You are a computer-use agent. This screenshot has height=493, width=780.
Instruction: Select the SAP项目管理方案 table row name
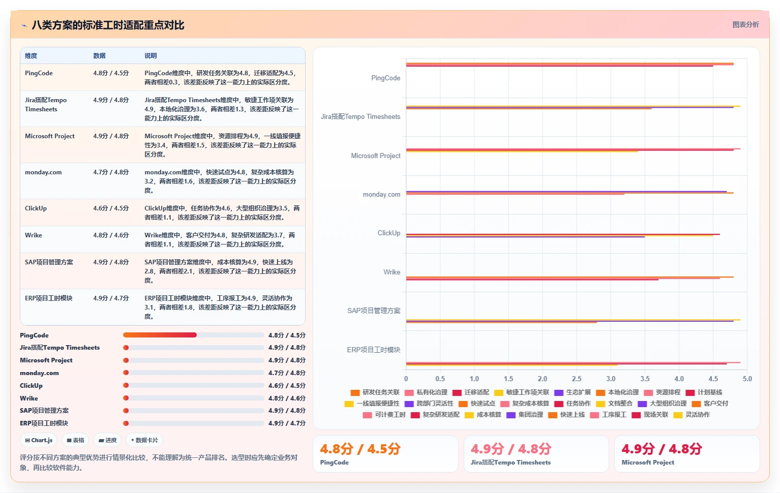49,262
